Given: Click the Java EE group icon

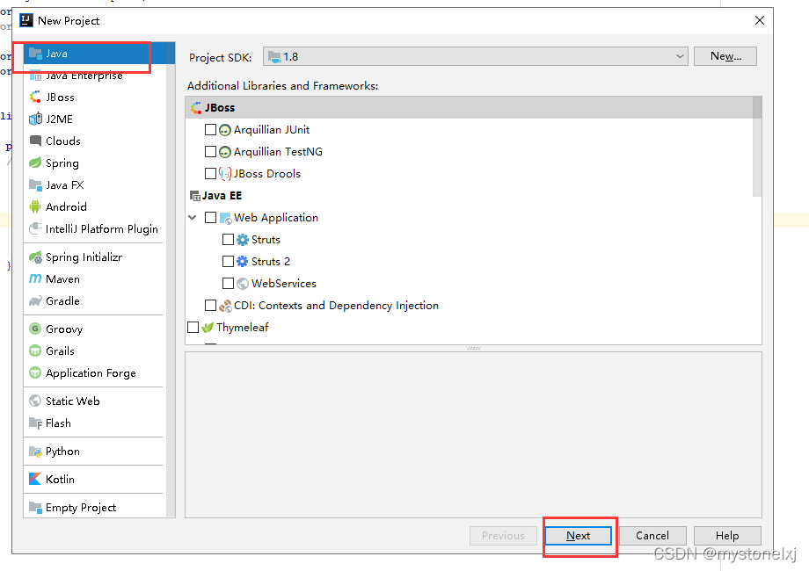Looking at the screenshot, I should coord(195,196).
